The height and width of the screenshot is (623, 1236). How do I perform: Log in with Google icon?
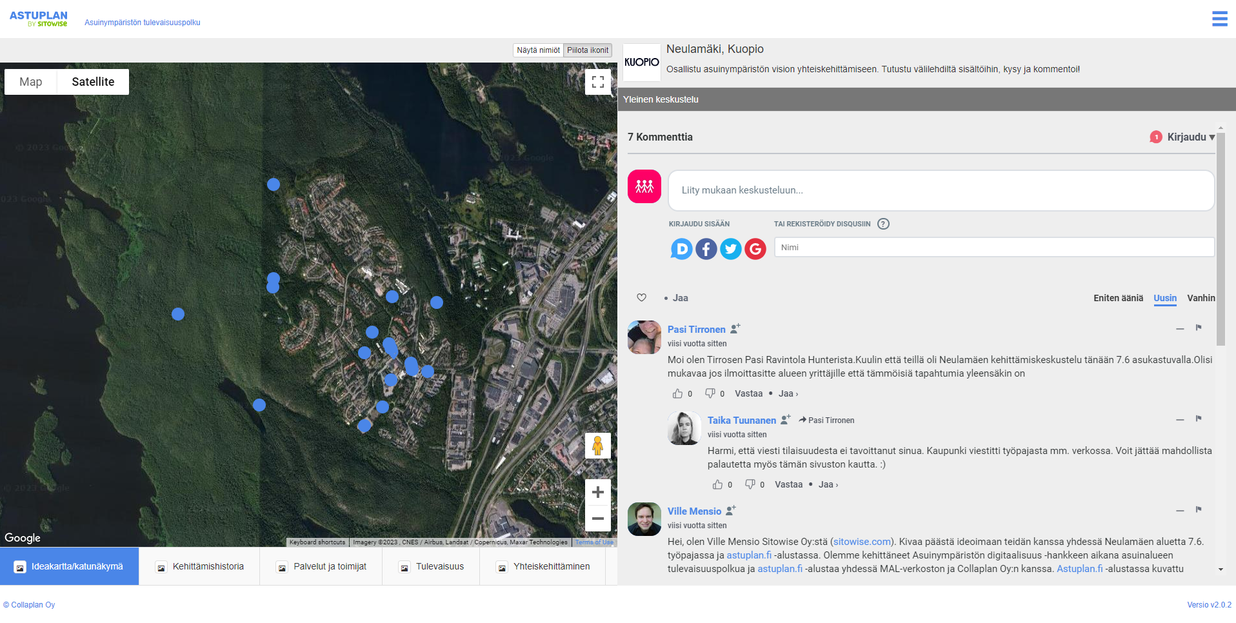755,248
